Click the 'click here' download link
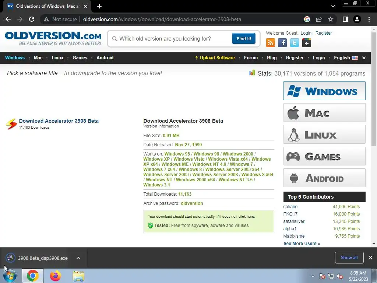The width and height of the screenshot is (377, 283). pyautogui.click(x=246, y=217)
